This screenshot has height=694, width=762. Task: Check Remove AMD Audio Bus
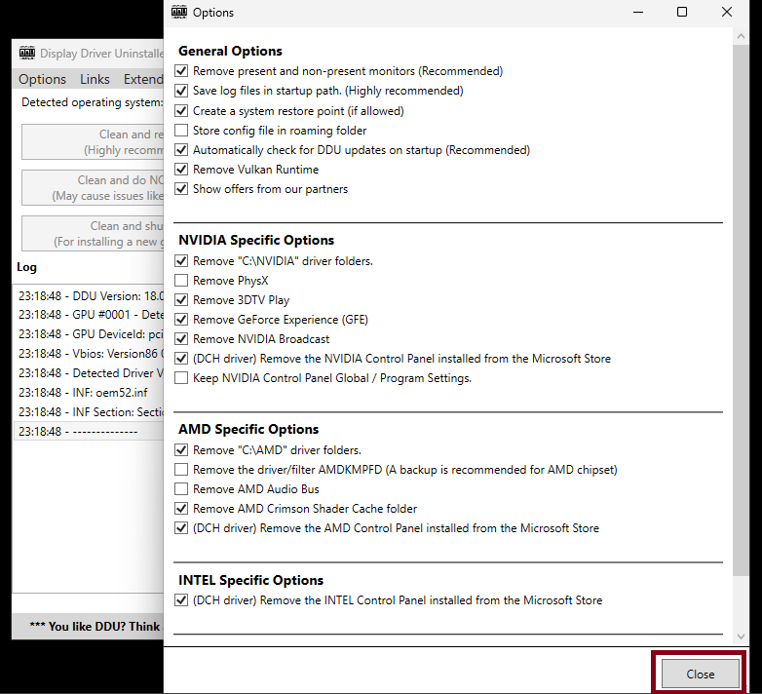[x=181, y=489]
